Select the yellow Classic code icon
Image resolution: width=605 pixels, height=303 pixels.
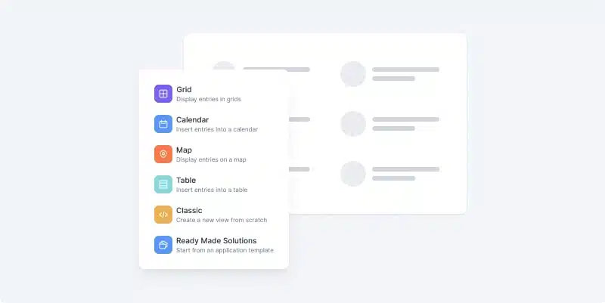click(x=163, y=215)
